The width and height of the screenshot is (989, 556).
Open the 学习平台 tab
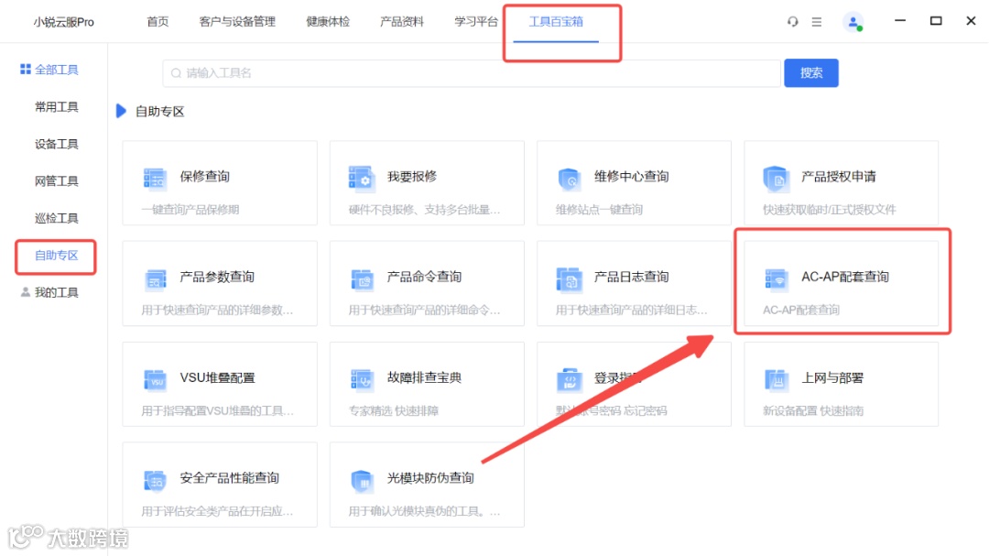click(476, 21)
